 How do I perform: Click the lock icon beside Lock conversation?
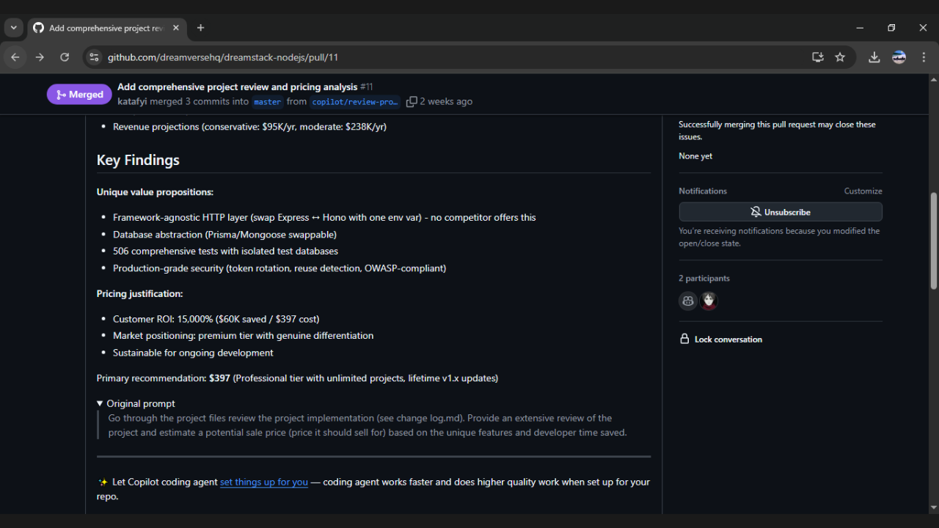point(684,339)
